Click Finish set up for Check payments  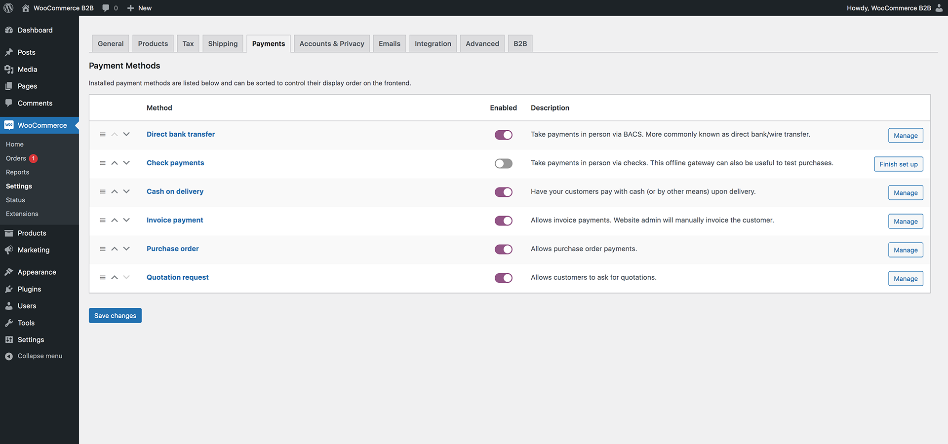(x=898, y=164)
